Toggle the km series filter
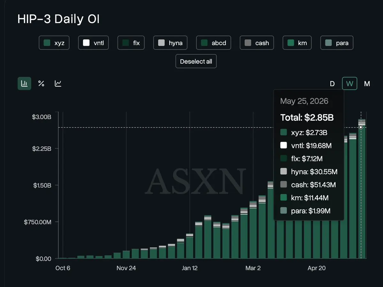Image resolution: width=383 pixels, height=287 pixels. pos(297,43)
